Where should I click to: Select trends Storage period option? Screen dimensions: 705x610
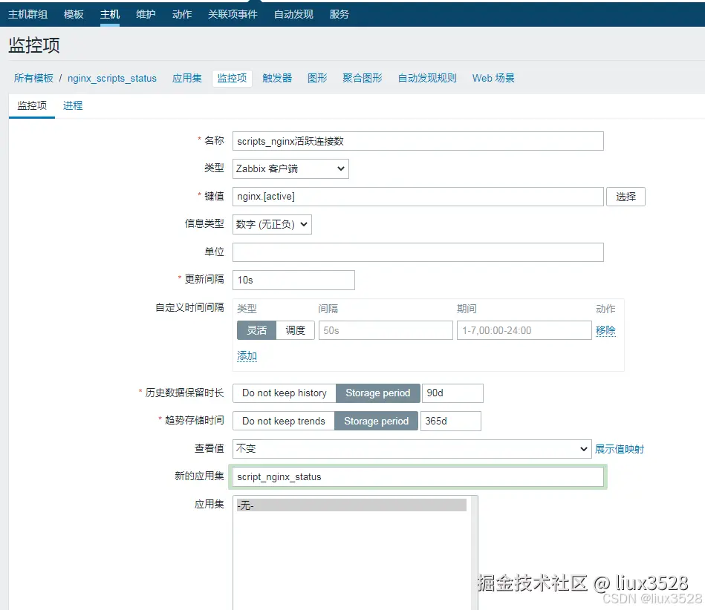coord(376,421)
